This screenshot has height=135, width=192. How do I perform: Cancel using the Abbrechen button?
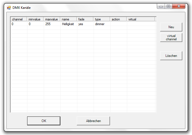pyautogui.click(x=93, y=121)
